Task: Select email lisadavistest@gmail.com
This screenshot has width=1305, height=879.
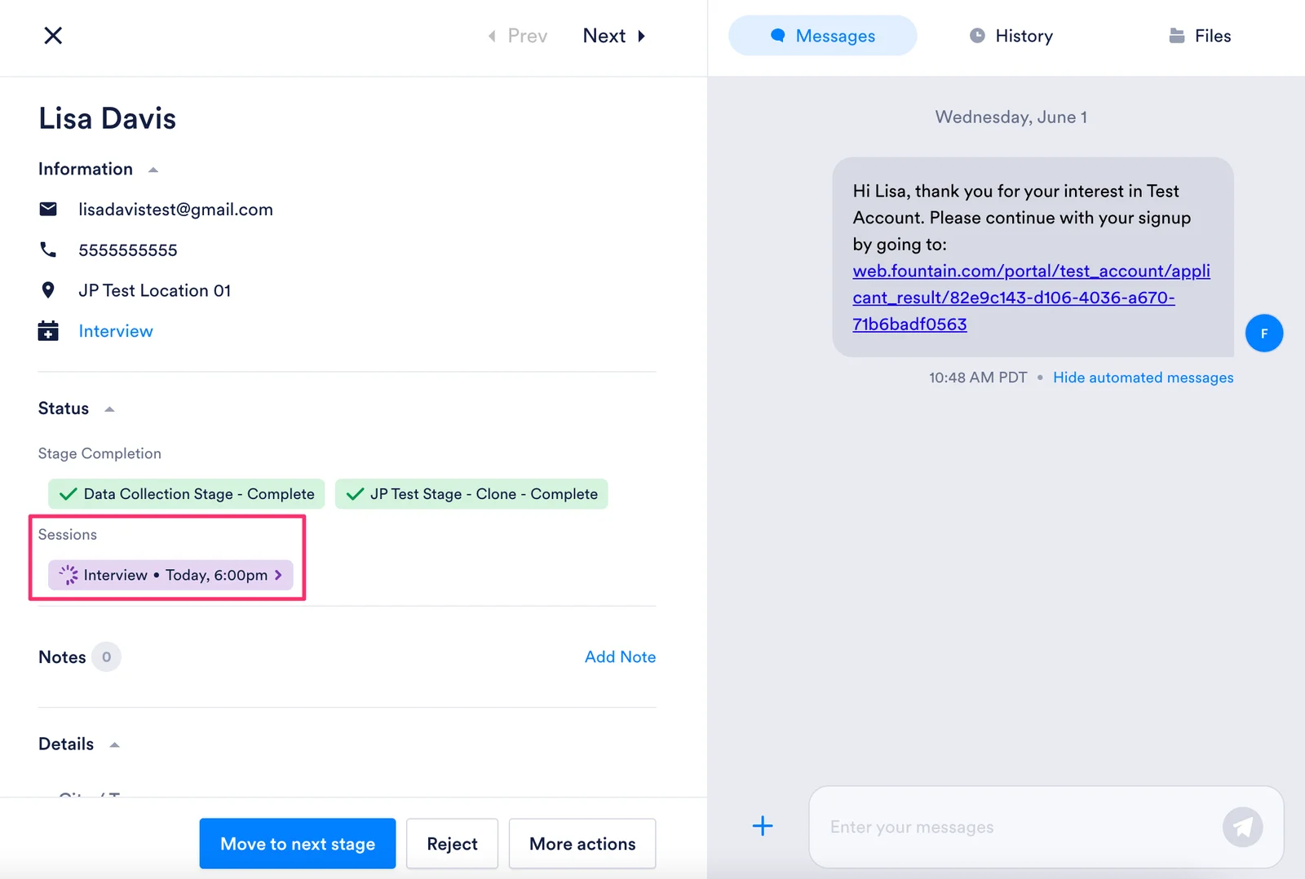Action: tap(175, 210)
